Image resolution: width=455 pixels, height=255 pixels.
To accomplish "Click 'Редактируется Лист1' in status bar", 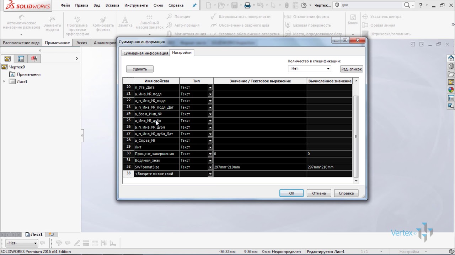I will click(326, 252).
